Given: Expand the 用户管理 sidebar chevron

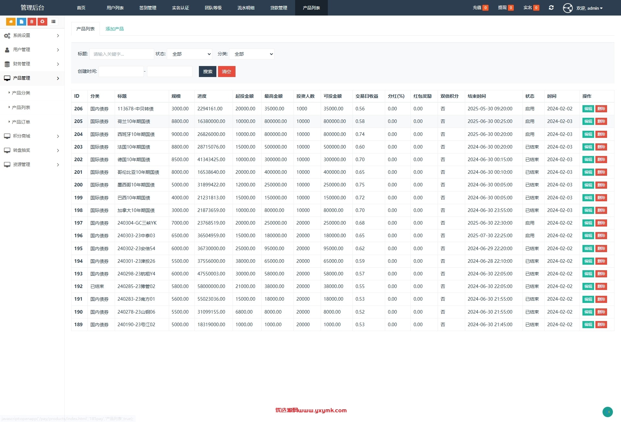Looking at the screenshot, I should coord(58,50).
